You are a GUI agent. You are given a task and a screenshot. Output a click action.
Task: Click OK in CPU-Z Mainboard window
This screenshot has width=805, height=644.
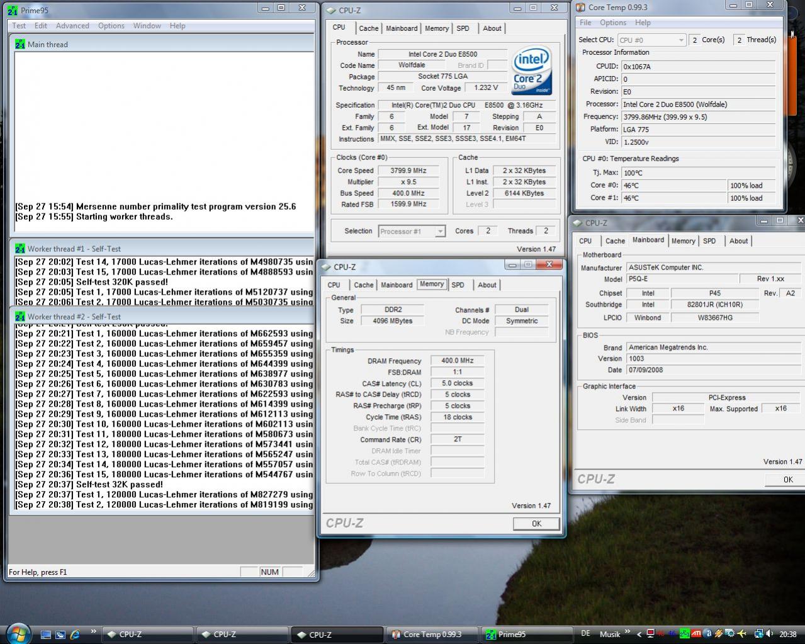click(x=784, y=480)
